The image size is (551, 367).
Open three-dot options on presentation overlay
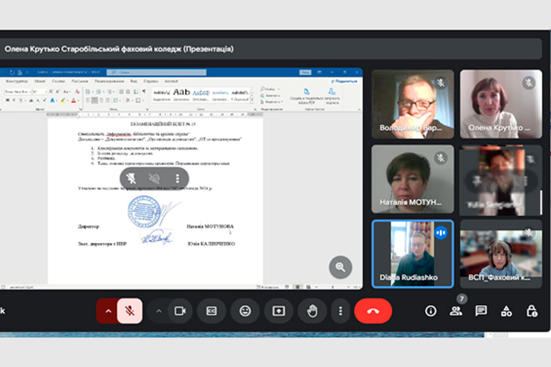(x=178, y=179)
